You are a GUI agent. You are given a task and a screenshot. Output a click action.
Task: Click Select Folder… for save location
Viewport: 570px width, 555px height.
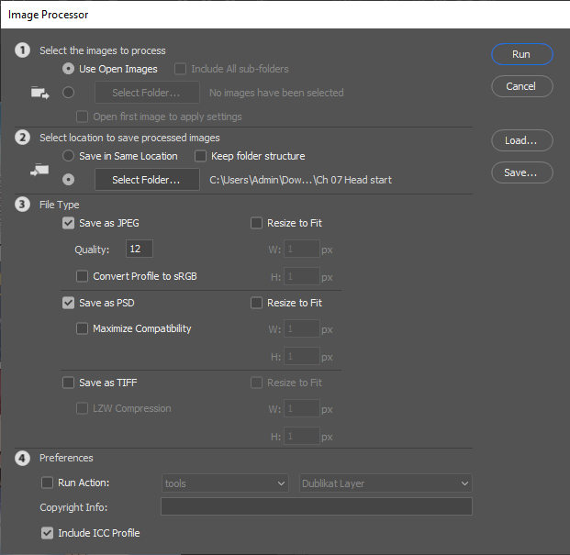pyautogui.click(x=147, y=180)
